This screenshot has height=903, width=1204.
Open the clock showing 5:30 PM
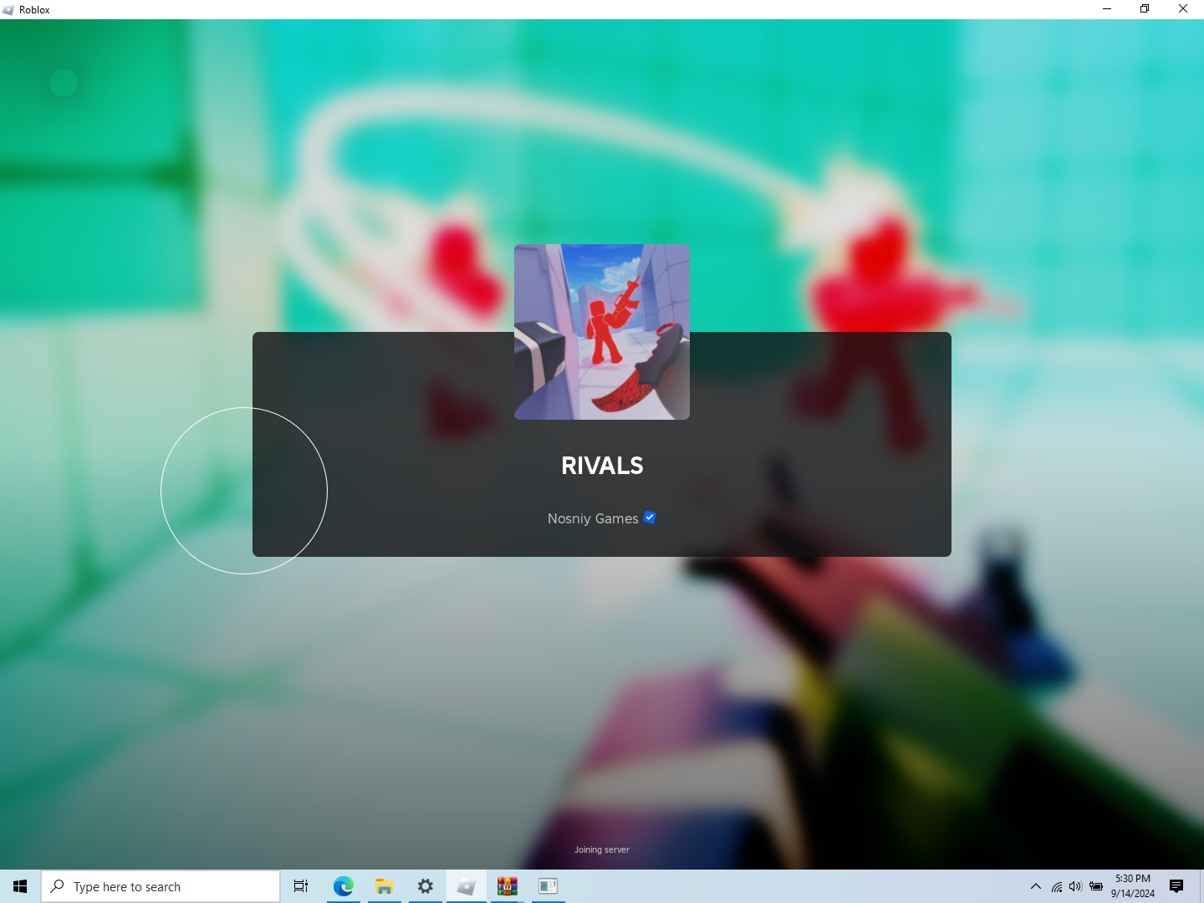(x=1133, y=886)
